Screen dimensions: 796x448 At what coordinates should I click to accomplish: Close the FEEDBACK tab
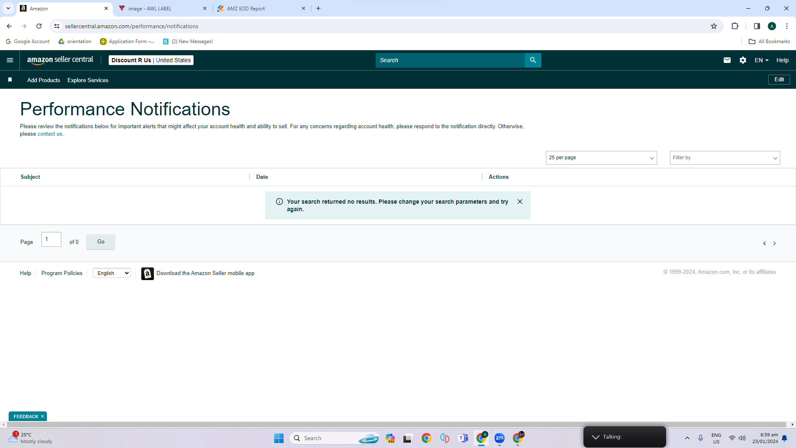(42, 416)
